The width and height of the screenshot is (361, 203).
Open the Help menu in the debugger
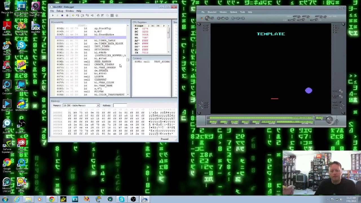click(x=79, y=11)
